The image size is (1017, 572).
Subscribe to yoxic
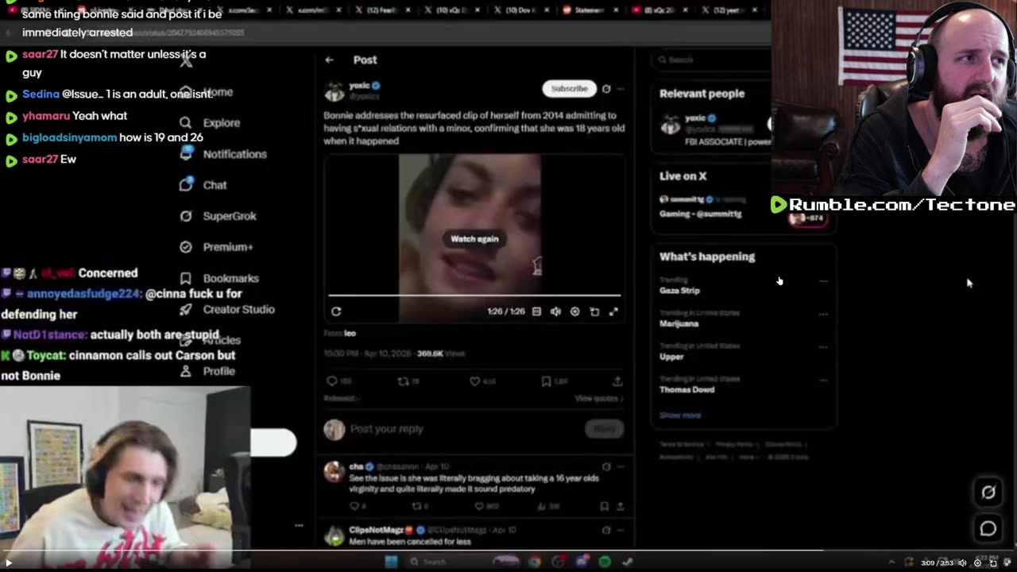(569, 88)
